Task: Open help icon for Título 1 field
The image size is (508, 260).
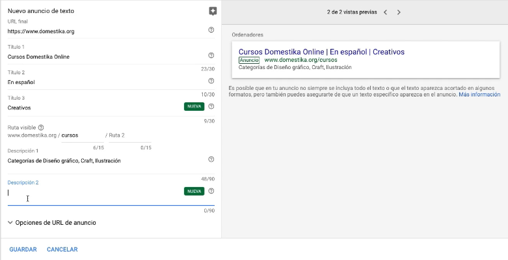Action: click(211, 55)
